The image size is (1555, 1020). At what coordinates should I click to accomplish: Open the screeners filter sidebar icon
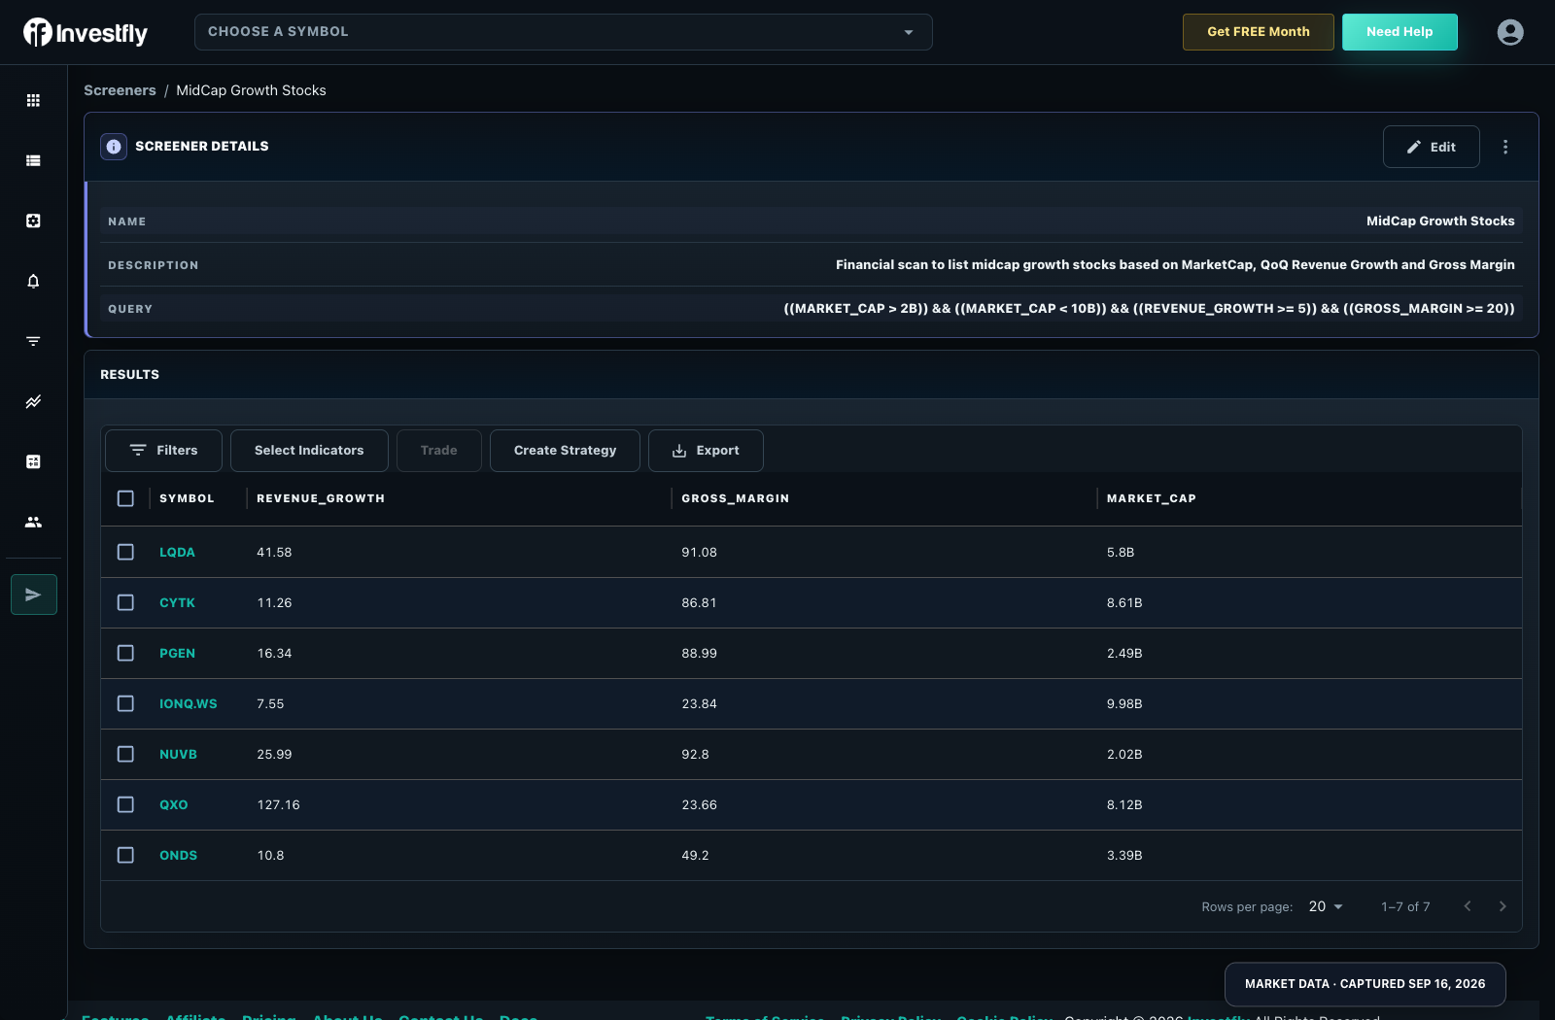pyautogui.click(x=33, y=341)
